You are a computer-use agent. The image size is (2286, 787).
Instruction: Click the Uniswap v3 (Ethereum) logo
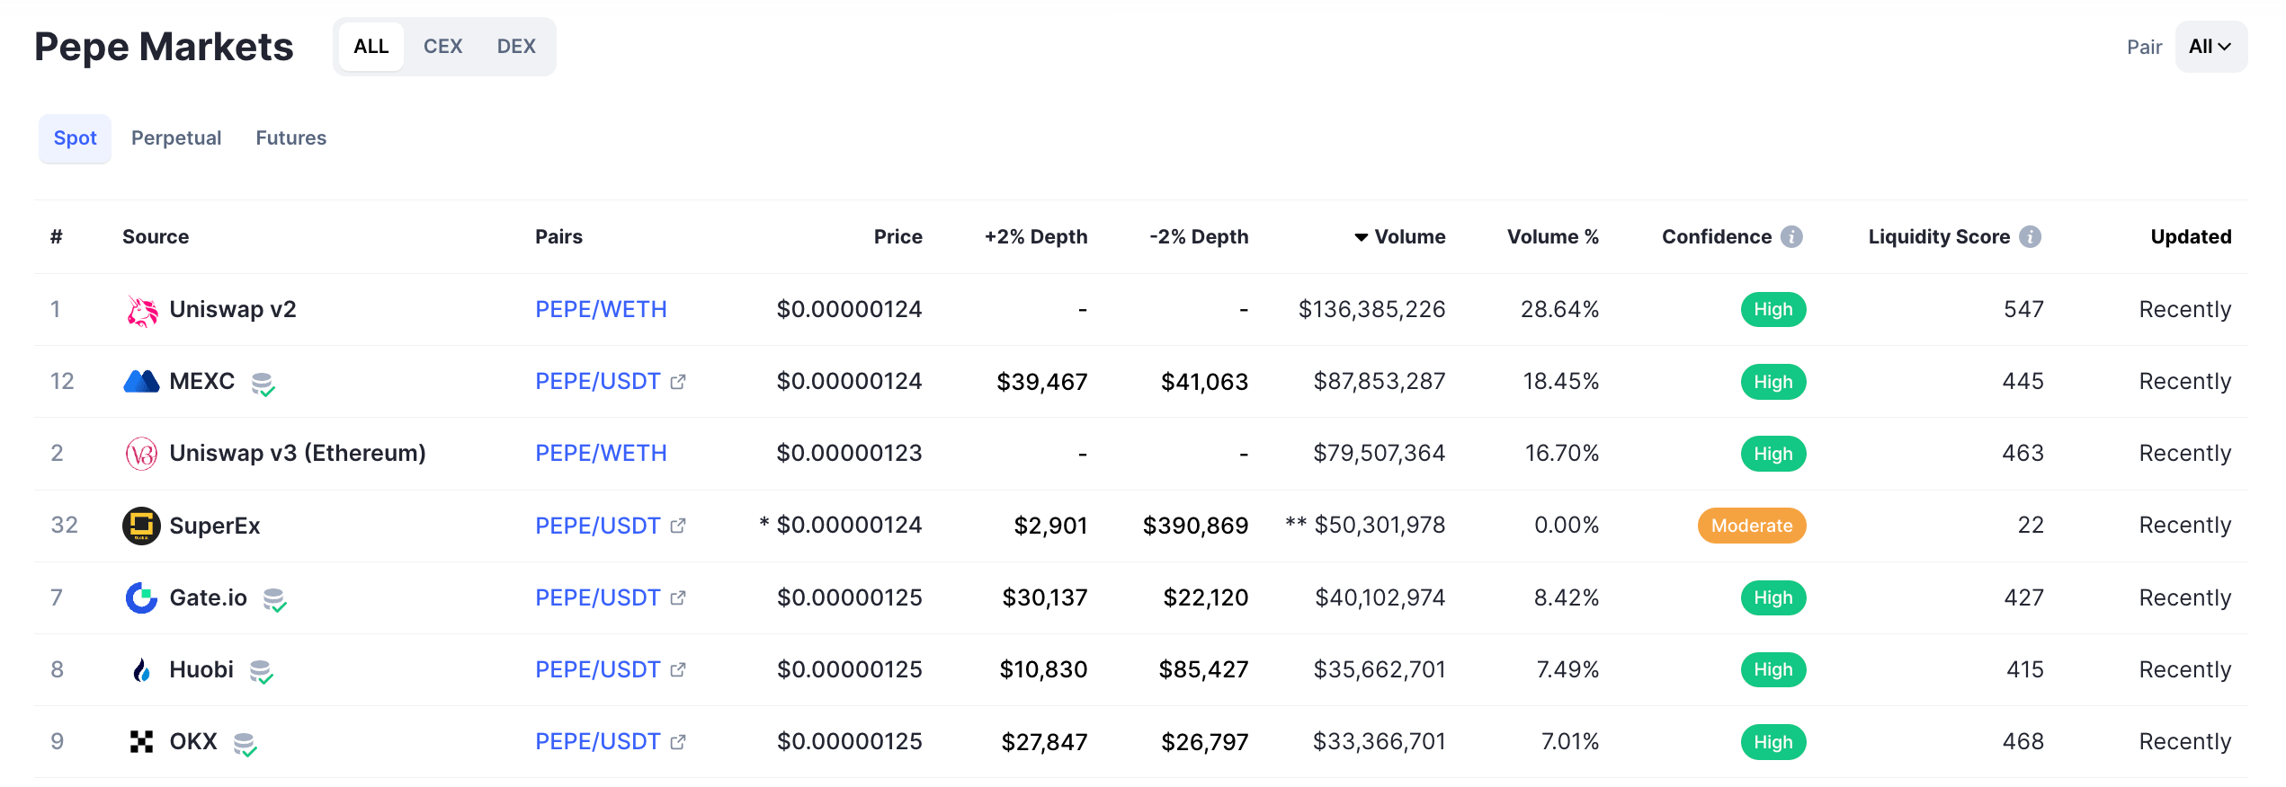(x=141, y=454)
